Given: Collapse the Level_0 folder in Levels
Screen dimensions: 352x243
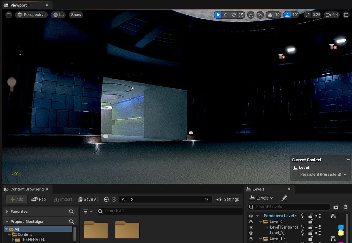Looking at the screenshot, I should tap(260, 222).
